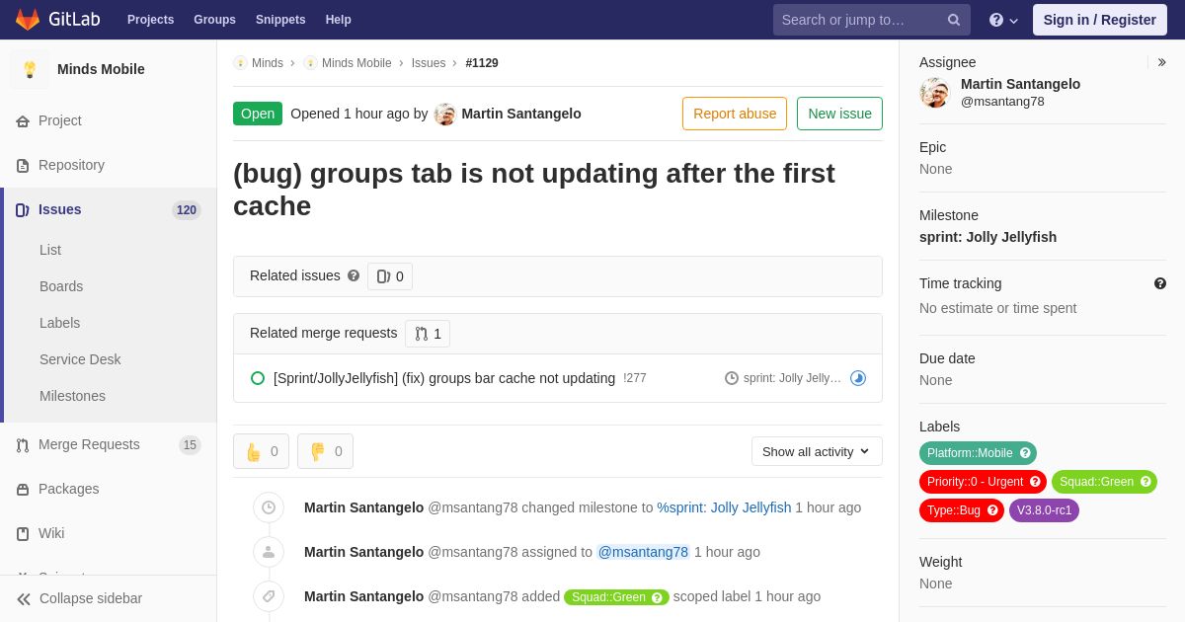The height and width of the screenshot is (622, 1185).
Task: Click the open merge request status circle
Action: pyautogui.click(x=258, y=378)
